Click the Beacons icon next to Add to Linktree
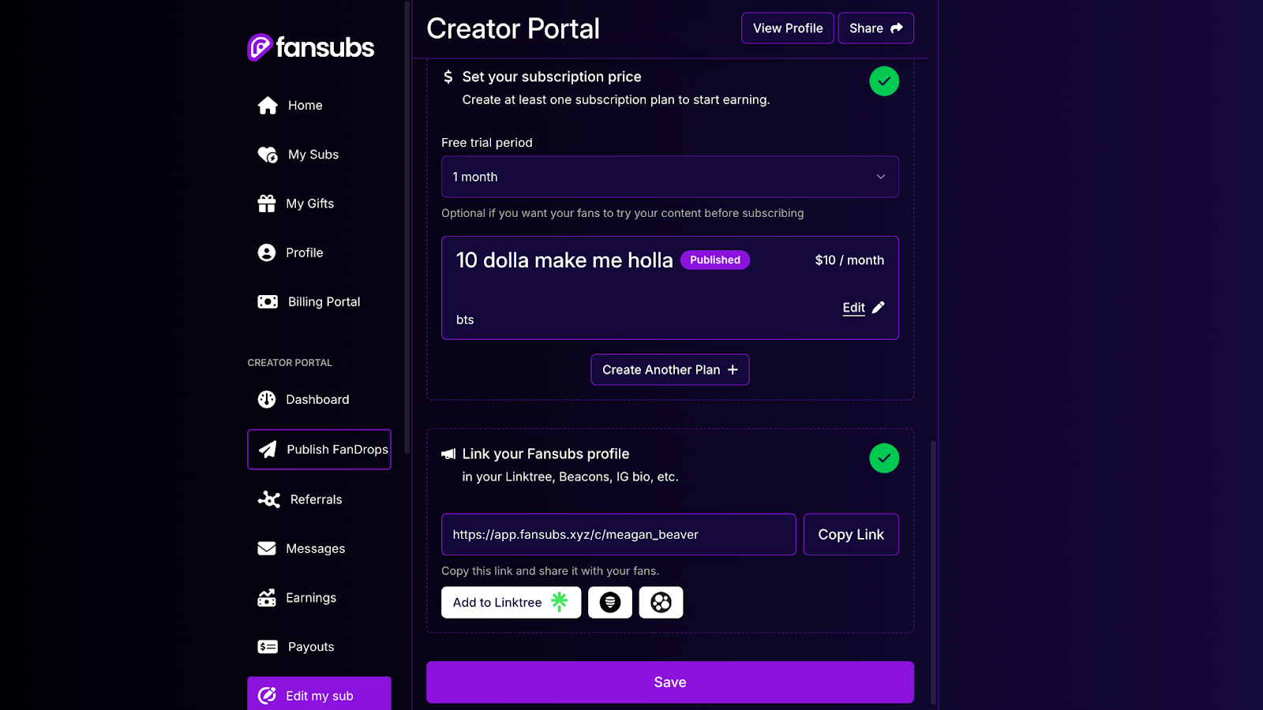 click(609, 602)
